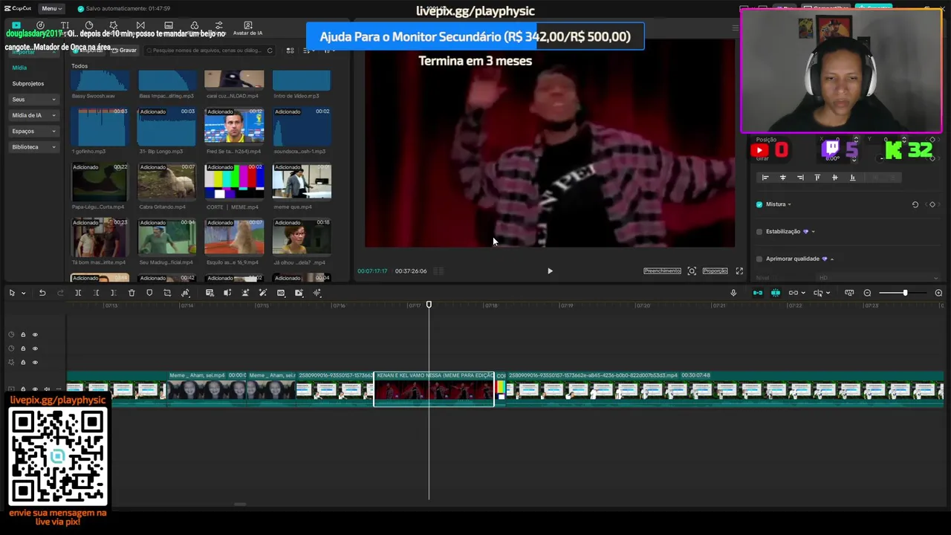Select Mídia in the left sidebar
Screen dimensions: 951x535
[19, 68]
